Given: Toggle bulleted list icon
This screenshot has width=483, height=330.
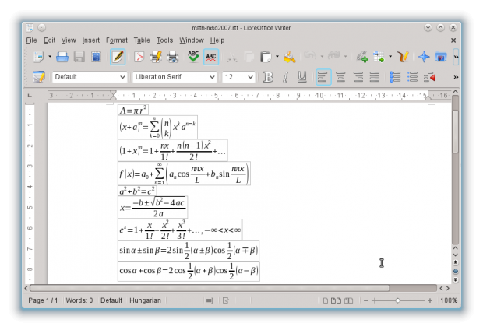Looking at the screenshot, I should coord(412,77).
